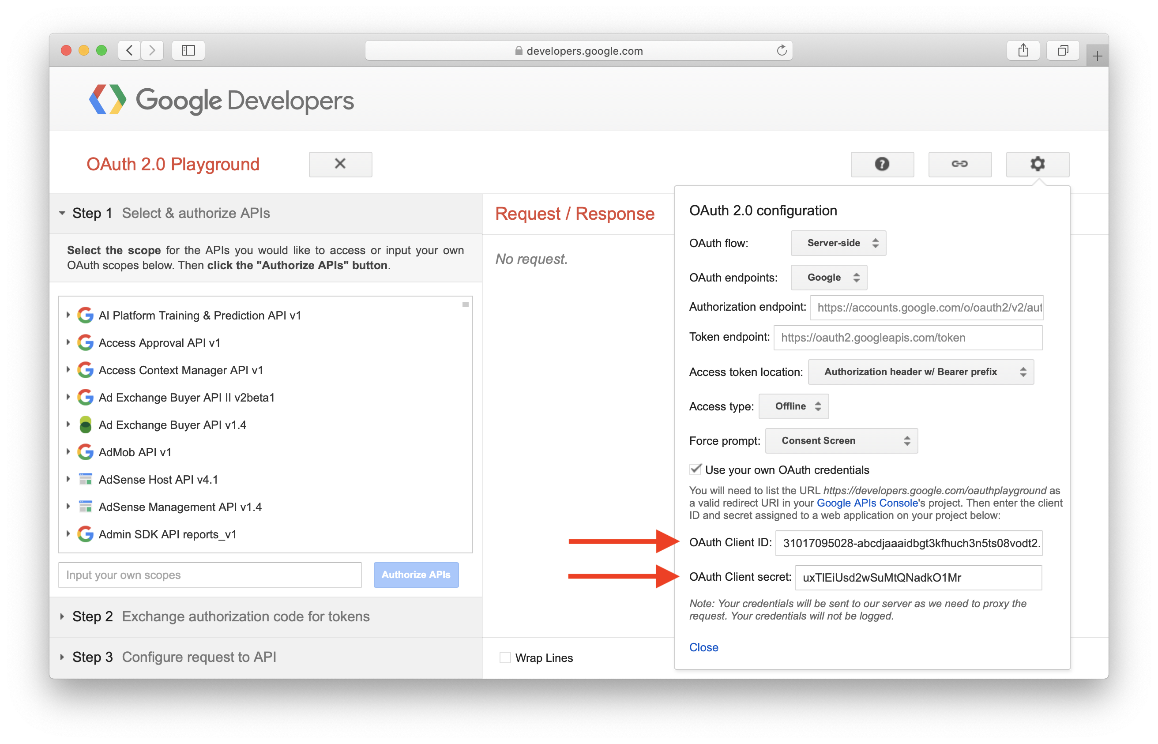This screenshot has width=1158, height=744.
Task: Click the Authorization endpoint text field
Action: point(927,308)
